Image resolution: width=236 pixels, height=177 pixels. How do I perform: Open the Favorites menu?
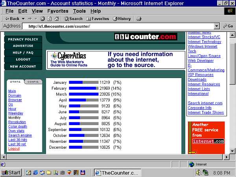pos(58,11)
